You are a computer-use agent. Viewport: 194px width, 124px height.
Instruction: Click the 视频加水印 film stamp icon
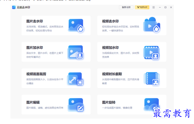(151, 53)
